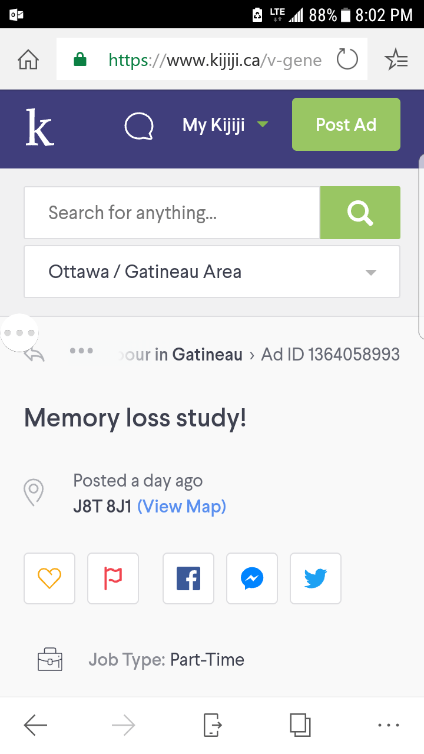Report the ad using red flag icon

pyautogui.click(x=113, y=578)
